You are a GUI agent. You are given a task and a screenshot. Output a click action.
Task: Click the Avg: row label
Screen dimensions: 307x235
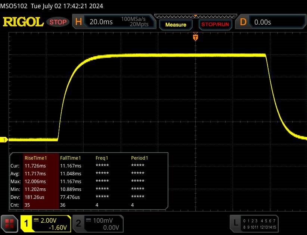[15, 173]
